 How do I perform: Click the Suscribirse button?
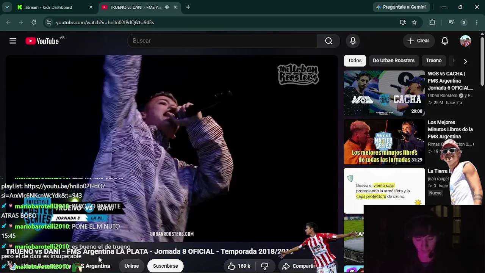click(165, 266)
